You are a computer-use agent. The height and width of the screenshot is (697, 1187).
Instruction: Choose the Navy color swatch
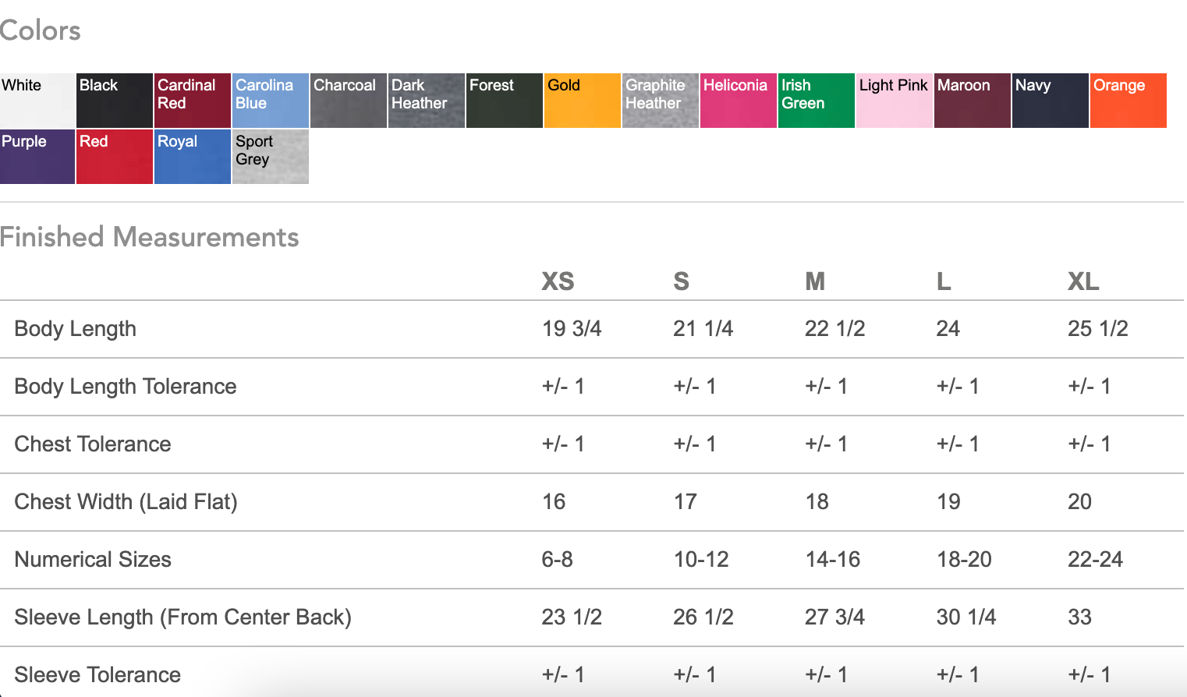1051,101
